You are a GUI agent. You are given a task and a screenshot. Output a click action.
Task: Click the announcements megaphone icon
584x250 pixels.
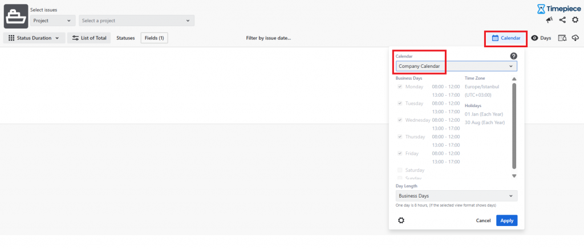pyautogui.click(x=549, y=20)
